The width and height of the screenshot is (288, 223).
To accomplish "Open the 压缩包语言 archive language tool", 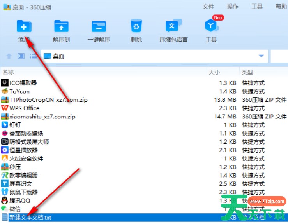I will click(x=173, y=26).
